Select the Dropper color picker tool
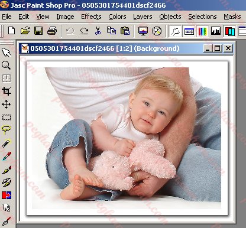This screenshot has height=228, width=246. (7, 157)
